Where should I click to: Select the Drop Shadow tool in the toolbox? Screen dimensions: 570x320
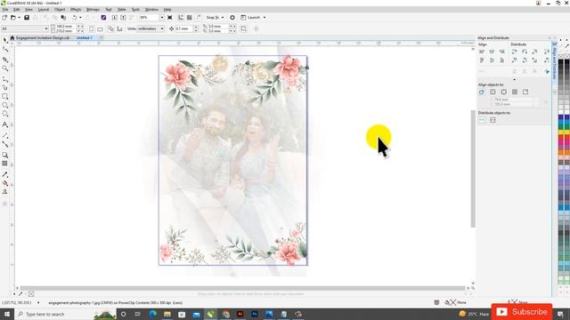click(4, 155)
